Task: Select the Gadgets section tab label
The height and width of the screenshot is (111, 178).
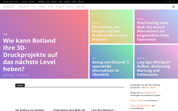Action: pos(20,86)
